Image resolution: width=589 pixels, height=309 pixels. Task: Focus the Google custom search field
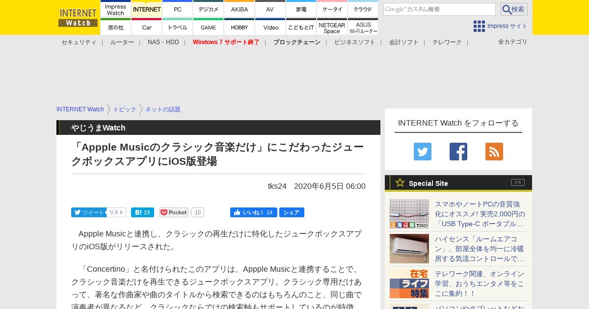pos(439,9)
